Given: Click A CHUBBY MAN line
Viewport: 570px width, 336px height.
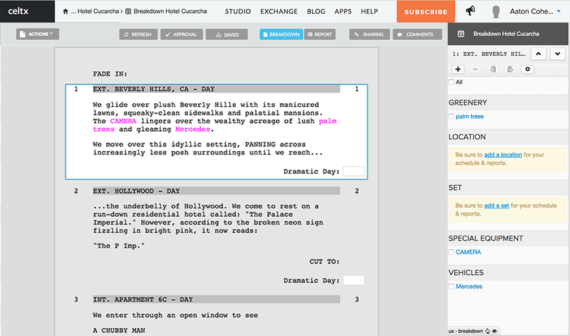Looking at the screenshot, I should tap(119, 330).
